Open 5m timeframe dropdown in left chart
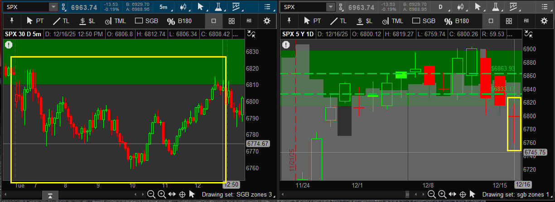The width and height of the screenshot is (555, 202). coord(163,7)
